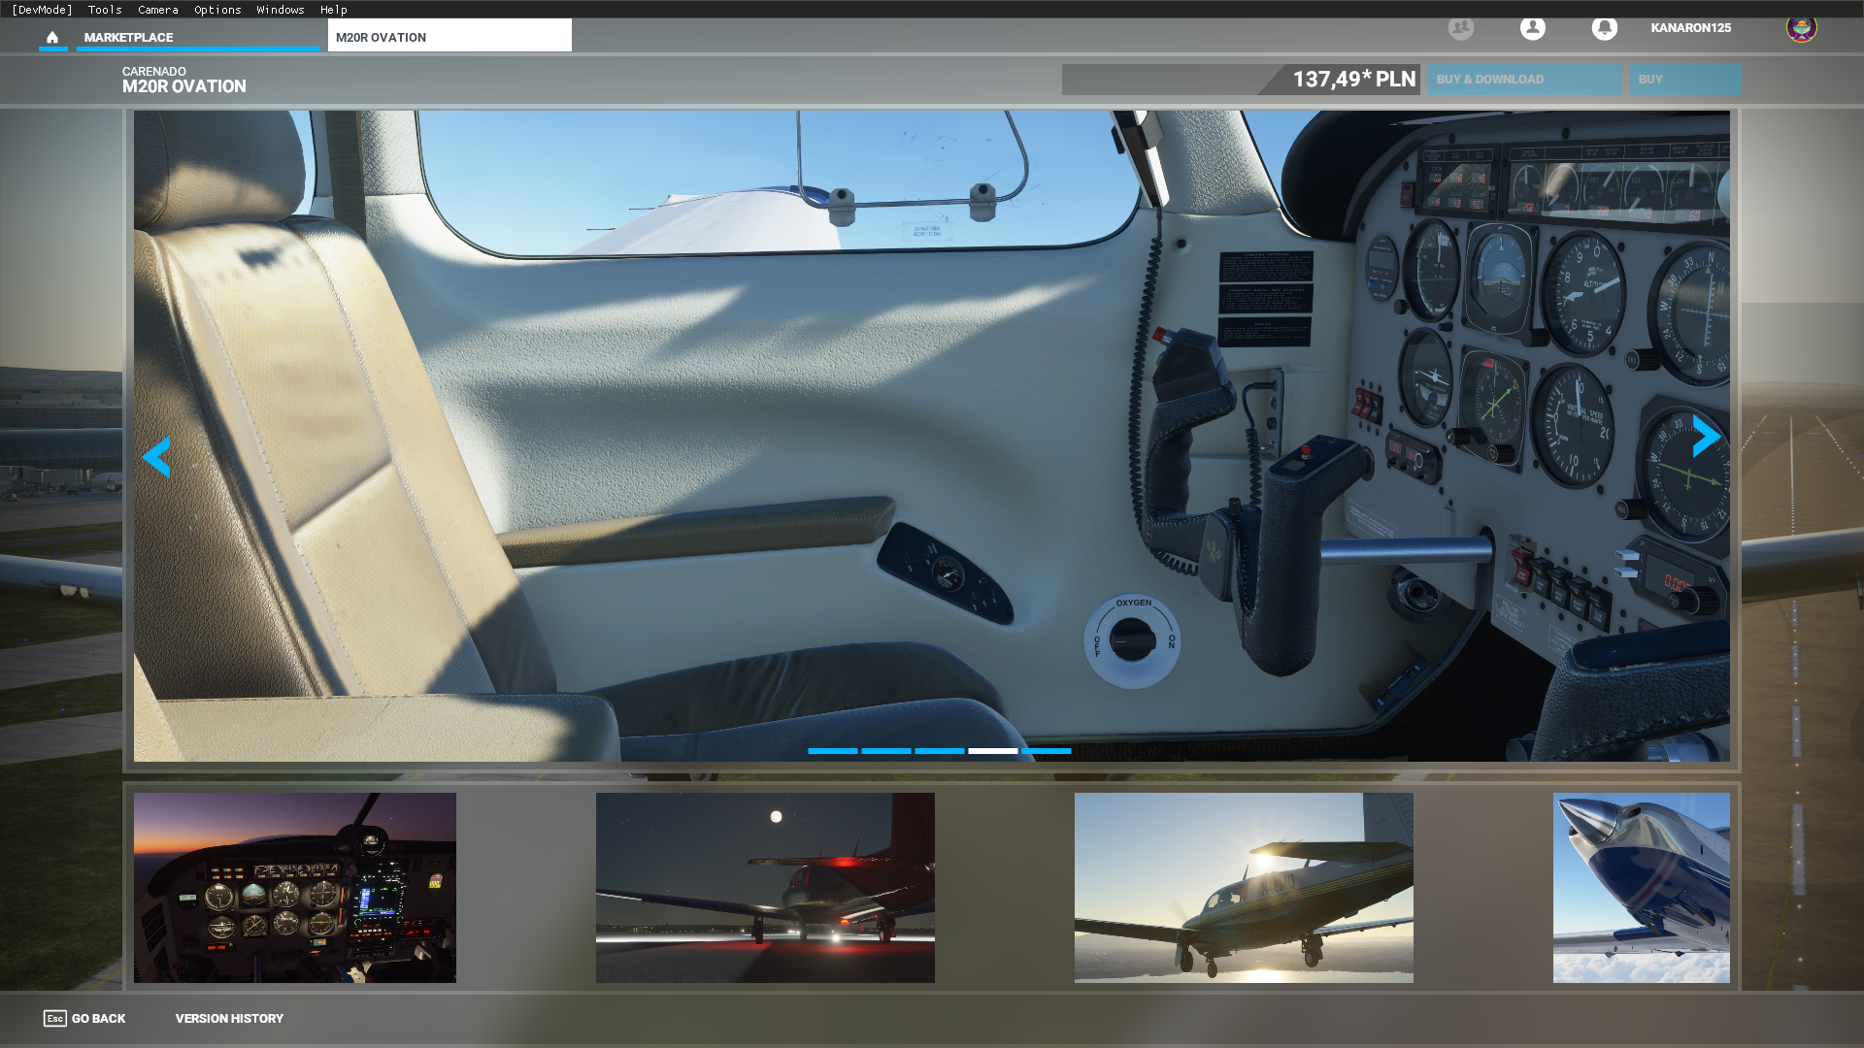Expand the Options menu
This screenshot has height=1048, width=1864.
(217, 10)
